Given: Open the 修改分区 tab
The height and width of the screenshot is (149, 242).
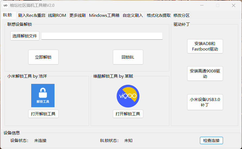Looking at the screenshot, I should point(181,15).
